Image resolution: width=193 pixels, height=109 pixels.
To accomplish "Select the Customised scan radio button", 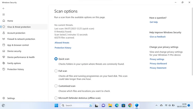I will click(56, 86).
